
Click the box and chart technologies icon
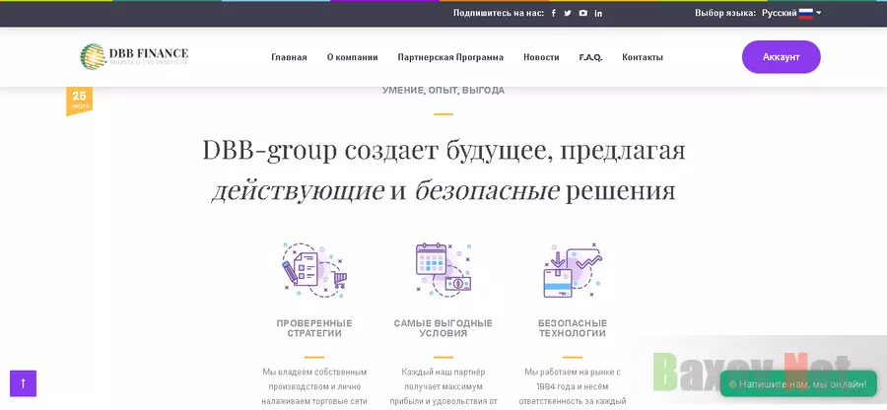coord(572,270)
